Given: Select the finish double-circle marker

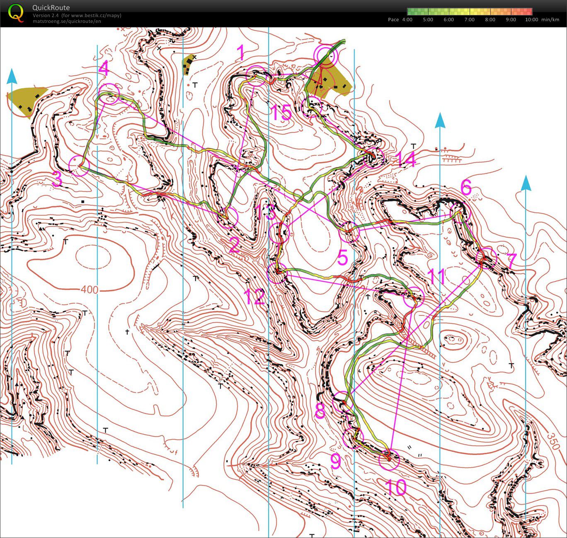Looking at the screenshot, I should [326, 55].
